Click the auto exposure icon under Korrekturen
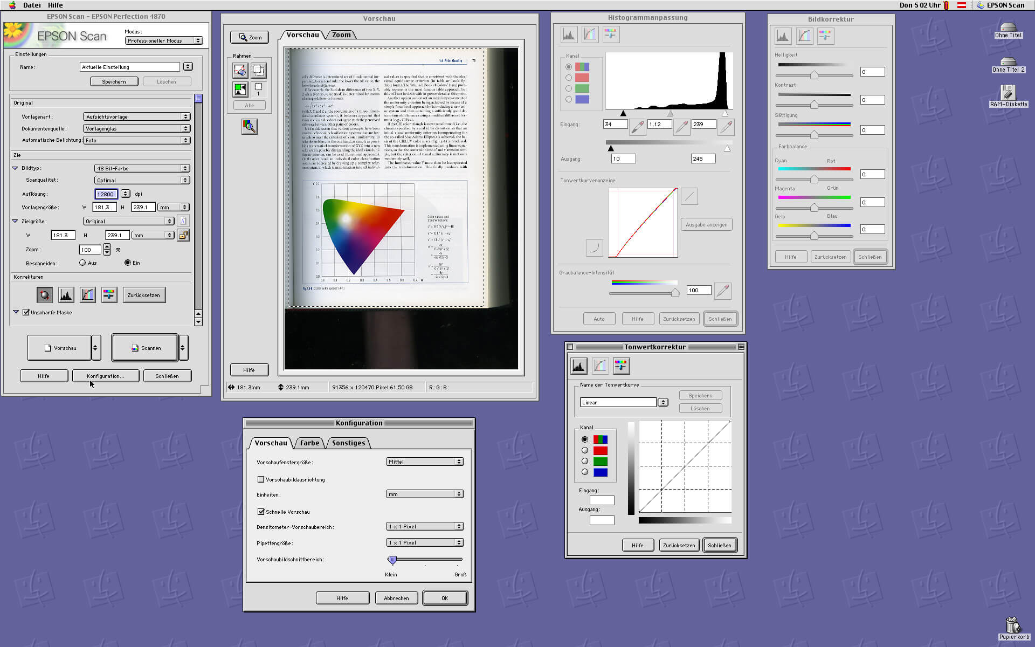 (x=45, y=295)
